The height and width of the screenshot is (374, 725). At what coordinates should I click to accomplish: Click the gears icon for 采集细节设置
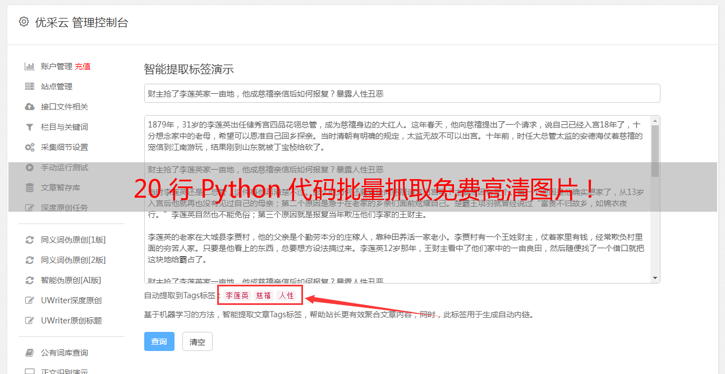click(x=30, y=147)
